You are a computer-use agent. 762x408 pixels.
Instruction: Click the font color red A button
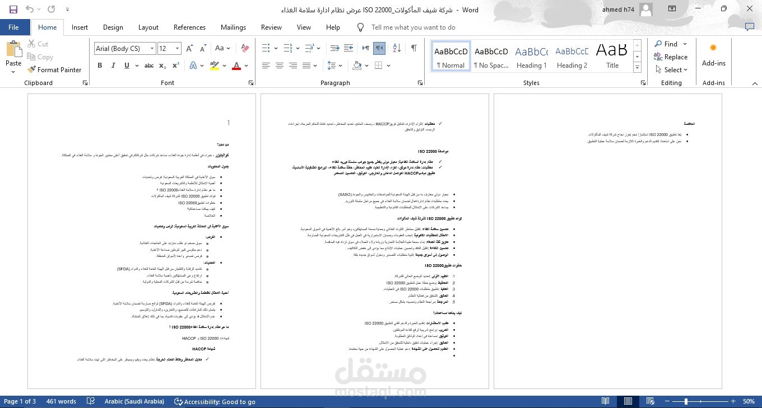pyautogui.click(x=236, y=65)
